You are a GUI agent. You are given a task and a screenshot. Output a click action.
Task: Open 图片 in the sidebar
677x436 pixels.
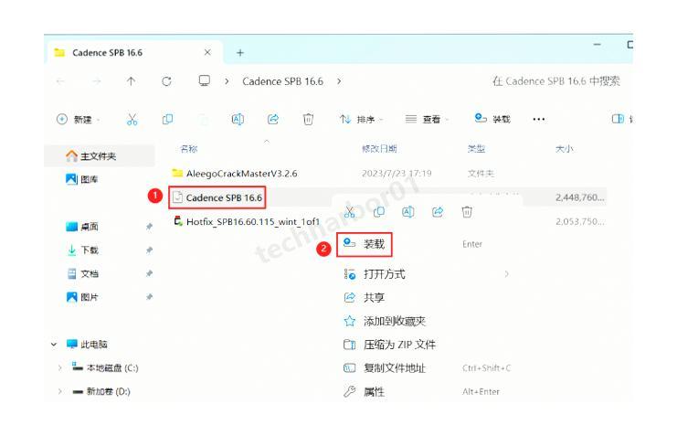(x=82, y=297)
